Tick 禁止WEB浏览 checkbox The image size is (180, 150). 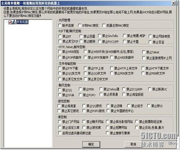[60, 51]
